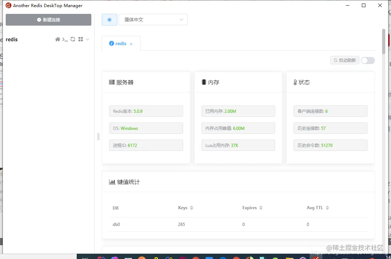This screenshot has width=391, height=259.
Task: Expand the database list chevron next to grid icon
Action: coord(88,39)
